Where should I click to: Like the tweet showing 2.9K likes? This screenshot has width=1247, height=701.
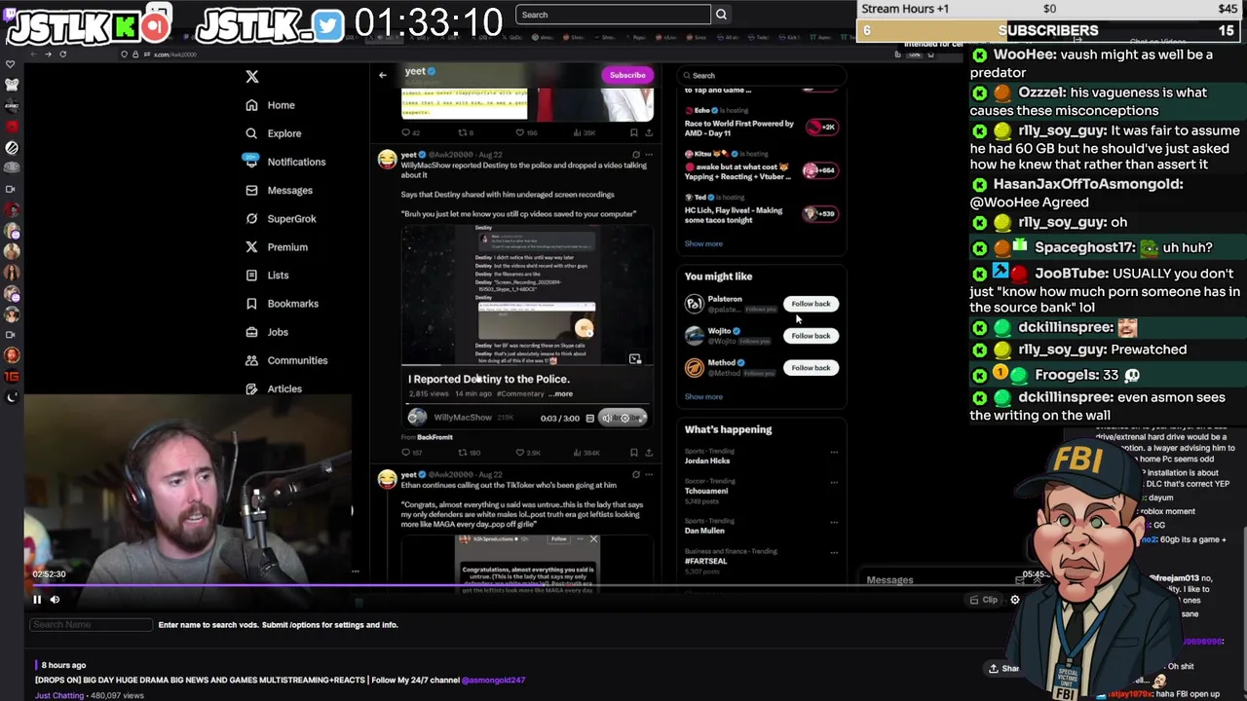click(x=528, y=453)
